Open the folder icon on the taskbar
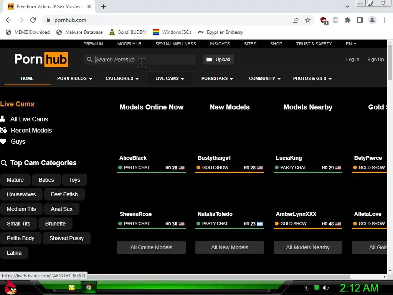The image size is (393, 295). point(72,287)
